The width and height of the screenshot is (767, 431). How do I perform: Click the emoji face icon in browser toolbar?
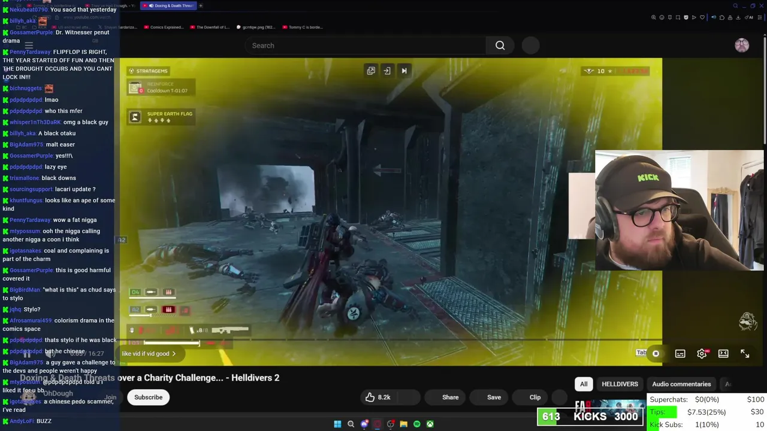pyautogui.click(x=662, y=17)
